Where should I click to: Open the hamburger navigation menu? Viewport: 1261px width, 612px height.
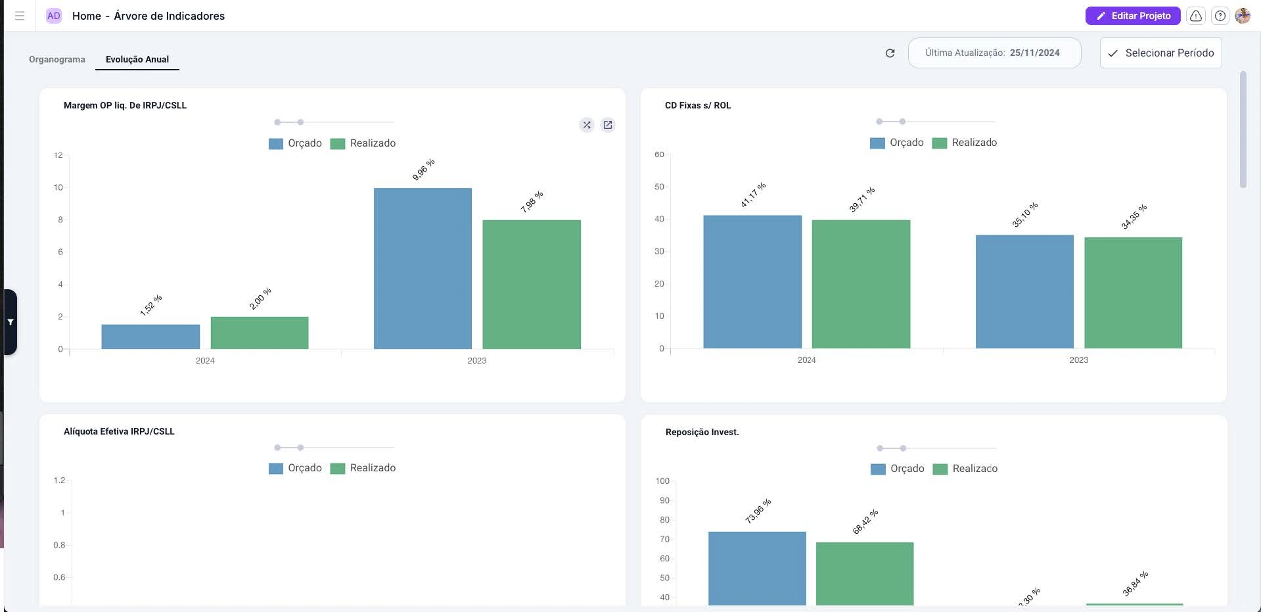pyautogui.click(x=20, y=16)
